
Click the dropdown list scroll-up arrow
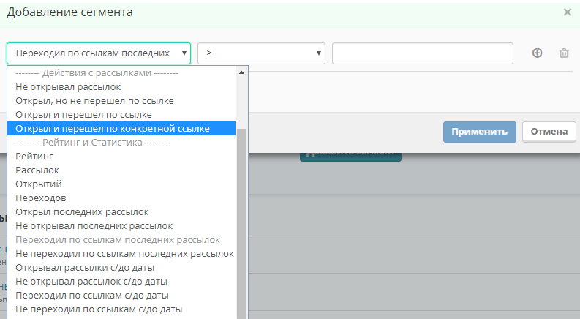[x=241, y=72]
